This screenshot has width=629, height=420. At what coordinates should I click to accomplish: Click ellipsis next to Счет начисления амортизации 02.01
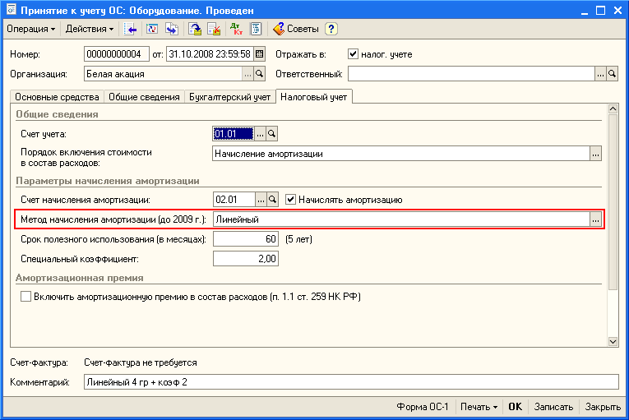[x=261, y=200]
